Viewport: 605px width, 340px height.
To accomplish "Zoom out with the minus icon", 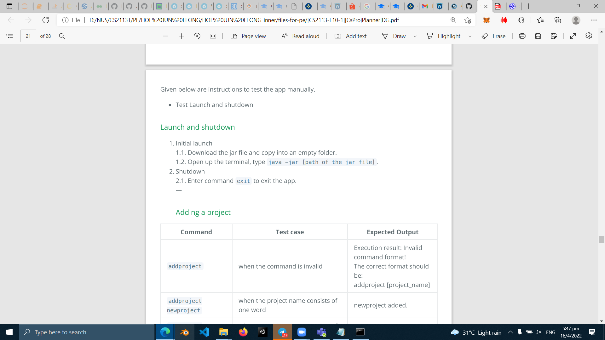I will 165,36.
